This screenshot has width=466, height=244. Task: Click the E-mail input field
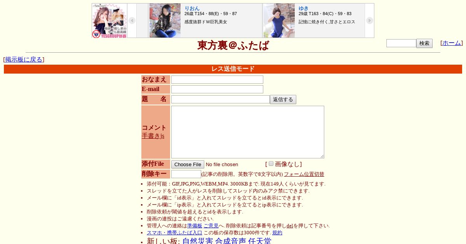(217, 89)
